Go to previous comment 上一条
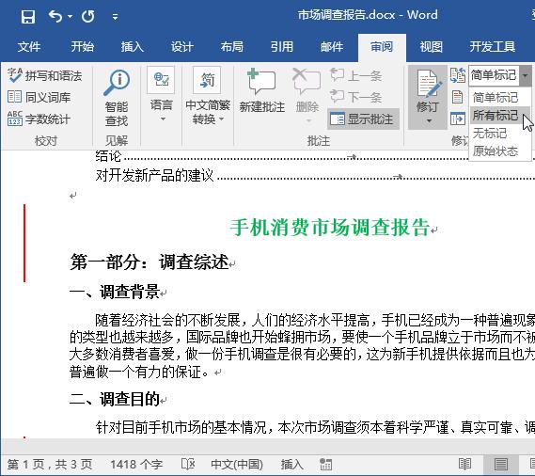The height and width of the screenshot is (476, 535). [x=355, y=75]
